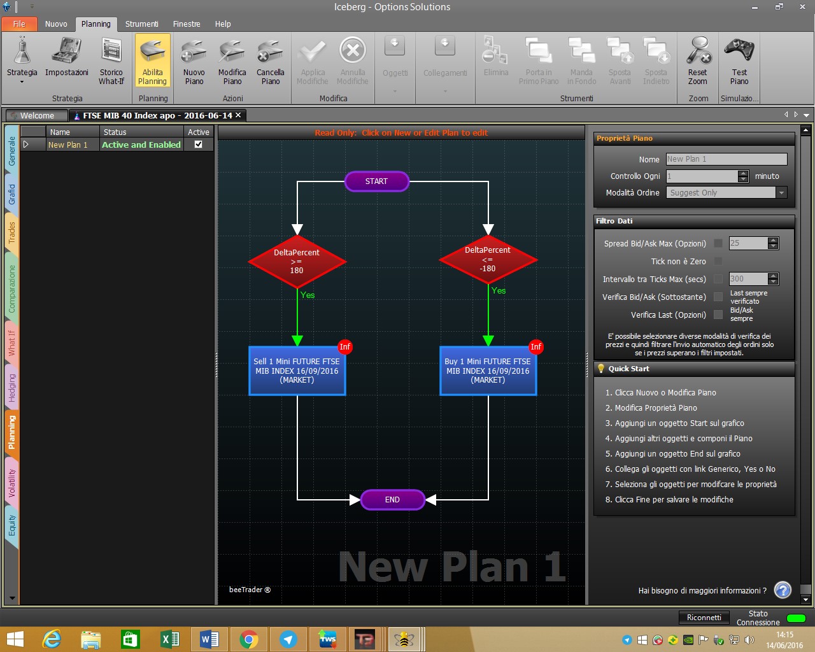The image size is (815, 652).
Task: Increase Controllo Ogni minute stepper
Action: pos(743,173)
